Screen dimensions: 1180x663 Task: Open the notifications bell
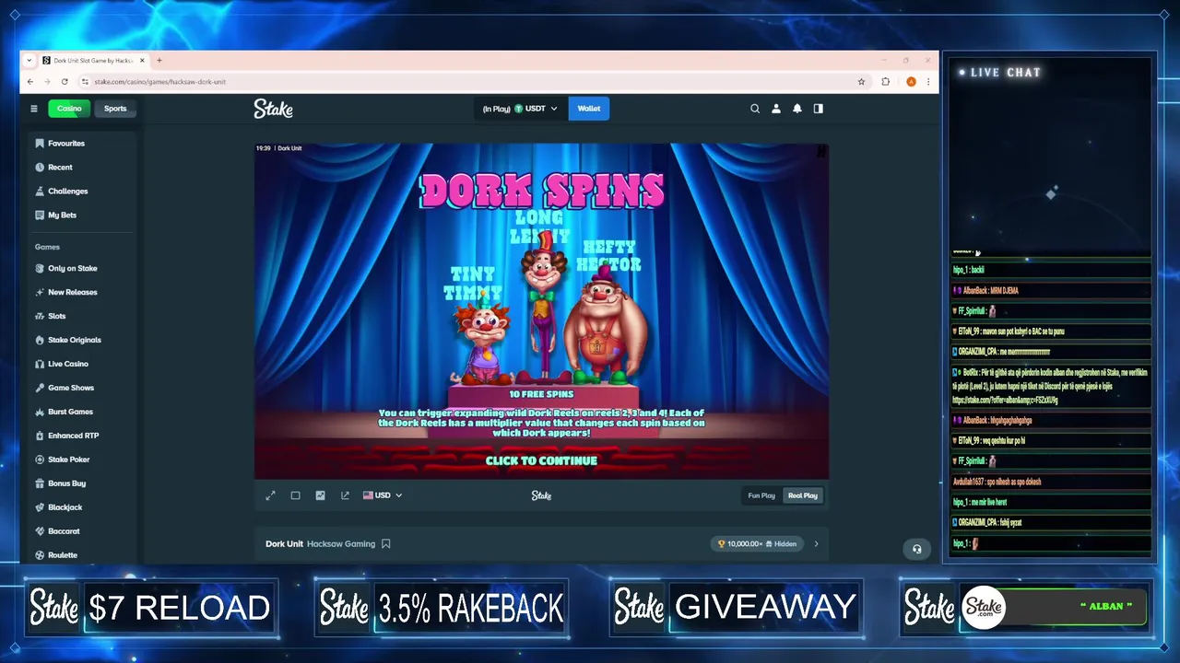pos(797,109)
